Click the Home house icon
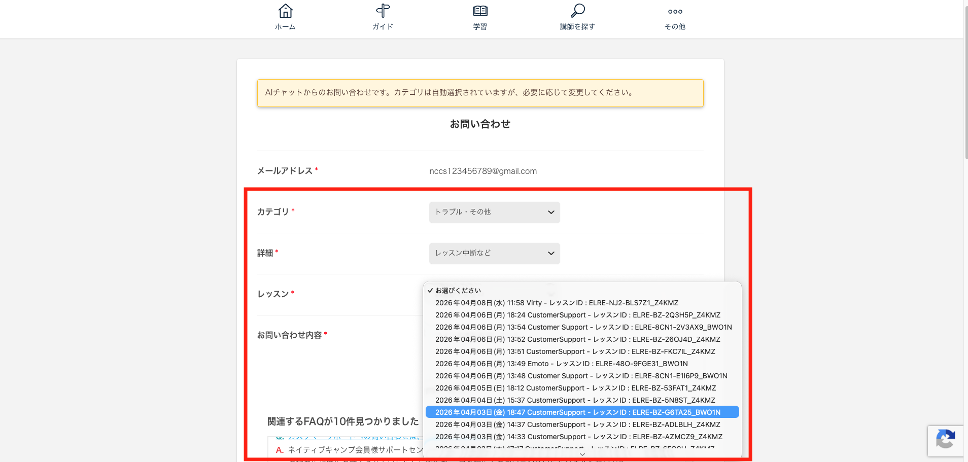Image resolution: width=968 pixels, height=462 pixels. click(x=285, y=11)
